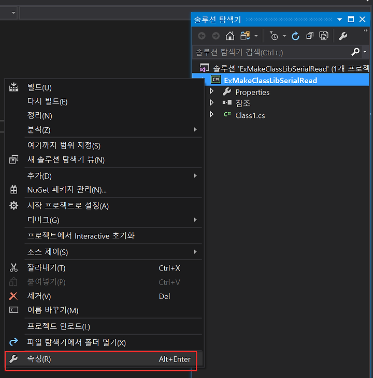The height and width of the screenshot is (378, 373).
Task: Choose 새 솔루션 탐색기 뷰(N)
Action: tap(104, 160)
